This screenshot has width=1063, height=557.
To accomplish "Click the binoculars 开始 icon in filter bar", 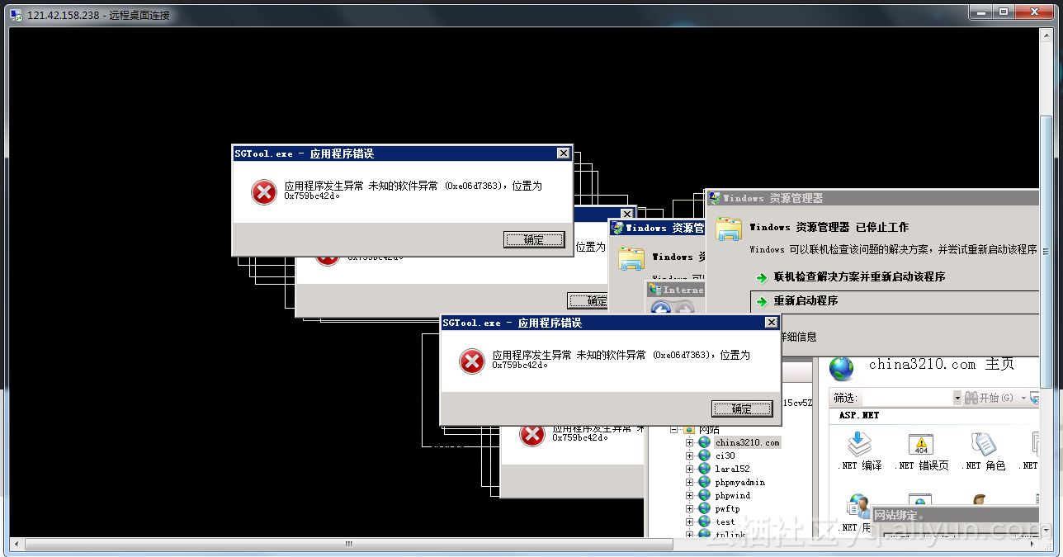I will click(x=971, y=398).
